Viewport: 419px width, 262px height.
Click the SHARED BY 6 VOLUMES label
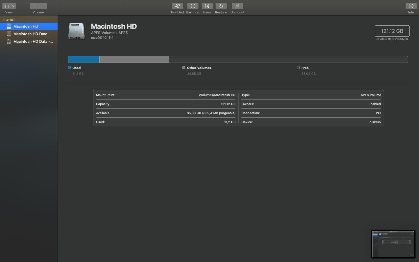[x=392, y=39]
